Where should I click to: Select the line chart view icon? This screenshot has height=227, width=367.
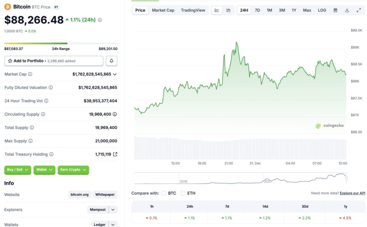216,10
